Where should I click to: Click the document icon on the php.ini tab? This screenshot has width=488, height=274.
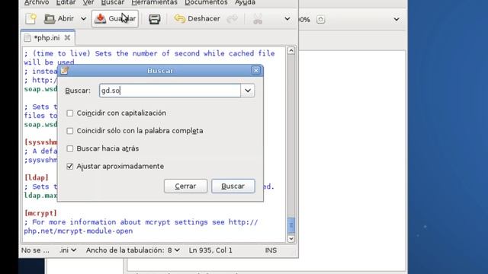(27, 38)
